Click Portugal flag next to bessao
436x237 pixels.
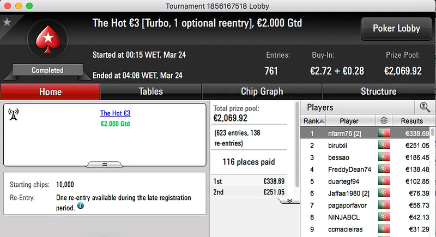point(384,157)
